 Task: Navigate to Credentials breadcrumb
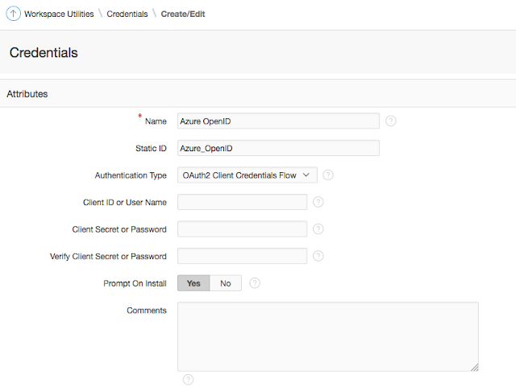point(127,14)
